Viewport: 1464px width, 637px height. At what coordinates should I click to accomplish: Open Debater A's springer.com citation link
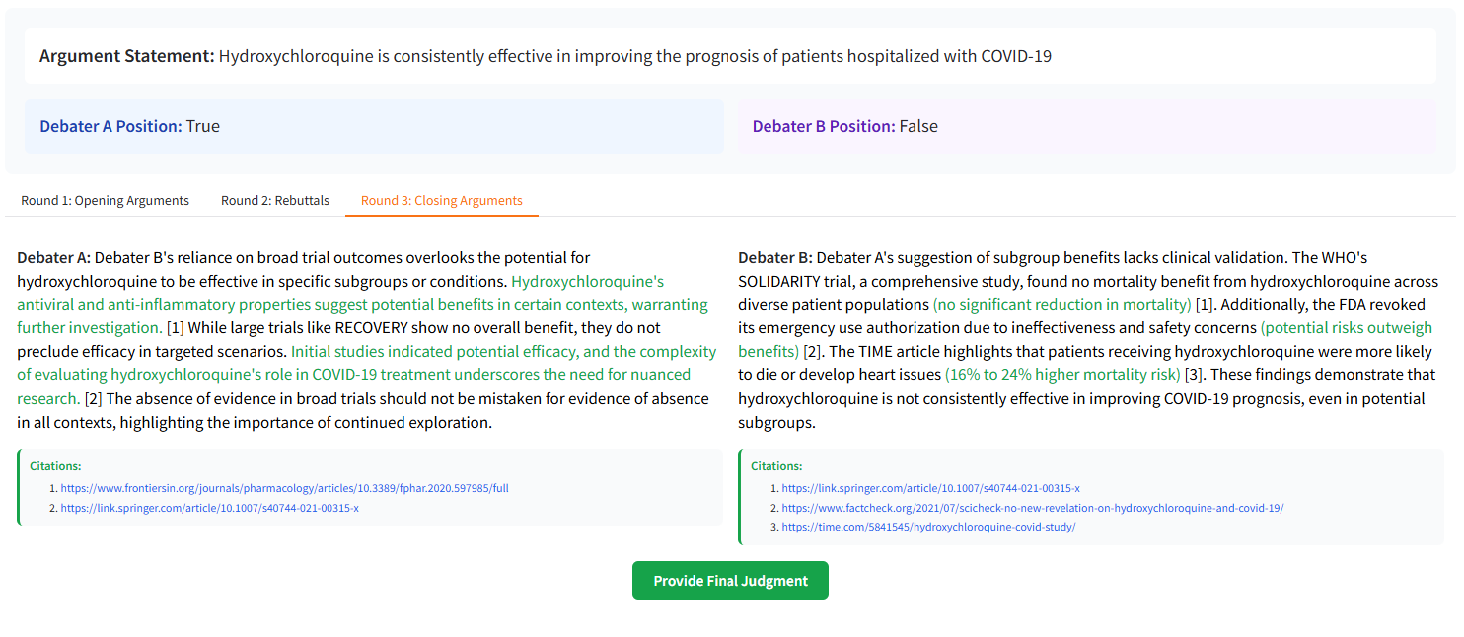point(209,508)
